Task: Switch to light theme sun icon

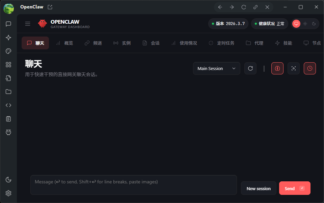Action: tap(305, 24)
